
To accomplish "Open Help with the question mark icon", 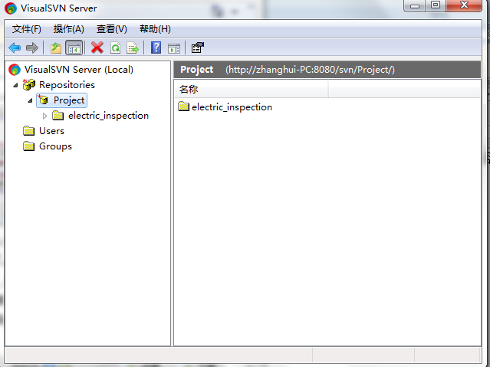I will click(156, 48).
